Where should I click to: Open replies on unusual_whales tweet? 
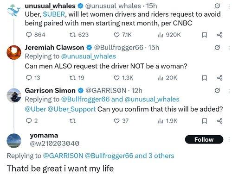click(35, 35)
